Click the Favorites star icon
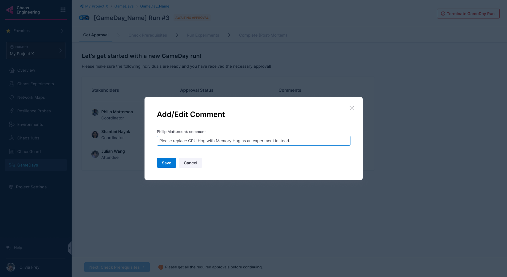This screenshot has width=507, height=277. click(8, 31)
